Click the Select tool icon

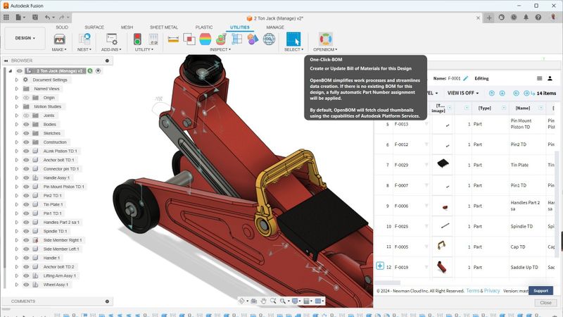coord(293,39)
